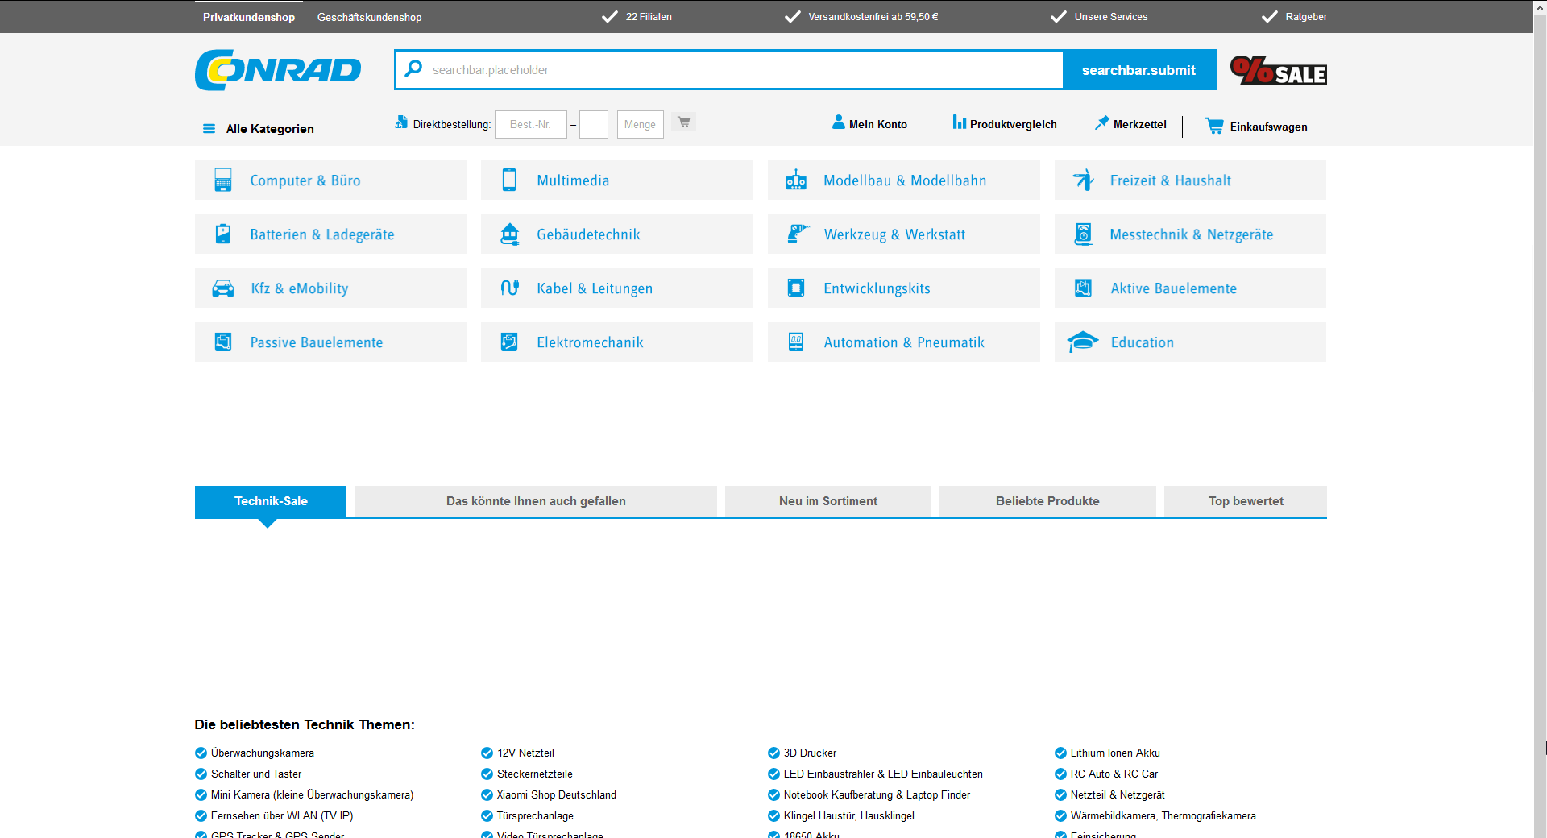Click the Kfz & eMobility car icon
The width and height of the screenshot is (1547, 838).
point(223,288)
